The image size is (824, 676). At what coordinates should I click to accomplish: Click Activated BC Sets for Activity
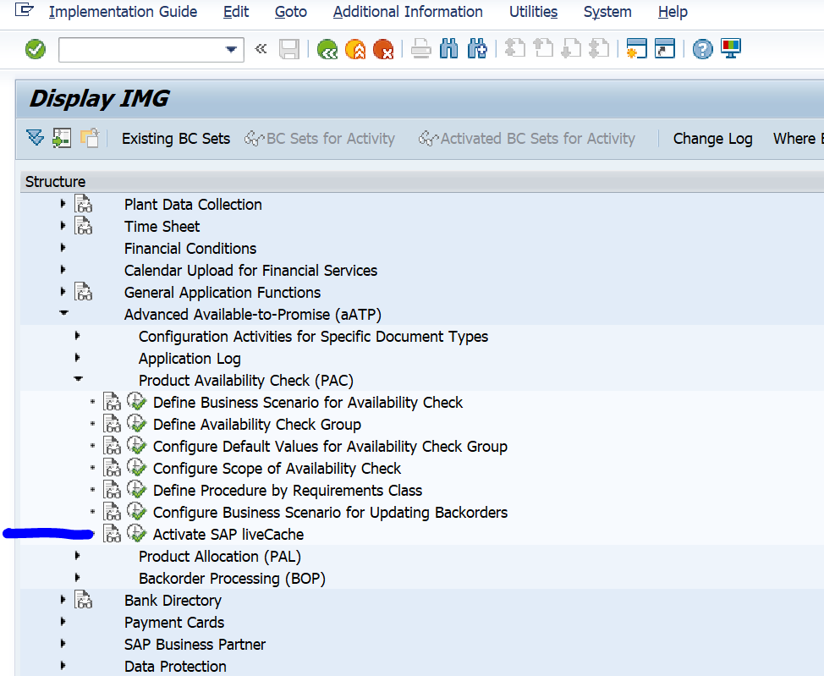coord(526,138)
